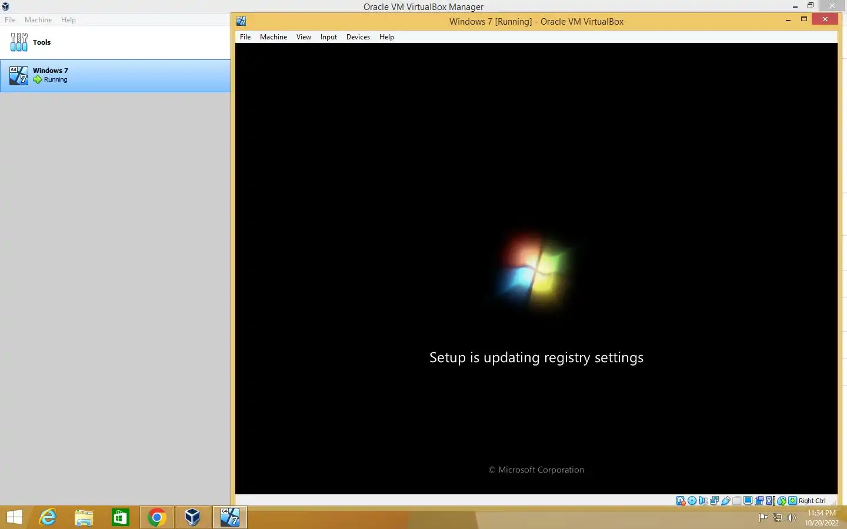Click inside the Windows 7 guest display

point(536,268)
